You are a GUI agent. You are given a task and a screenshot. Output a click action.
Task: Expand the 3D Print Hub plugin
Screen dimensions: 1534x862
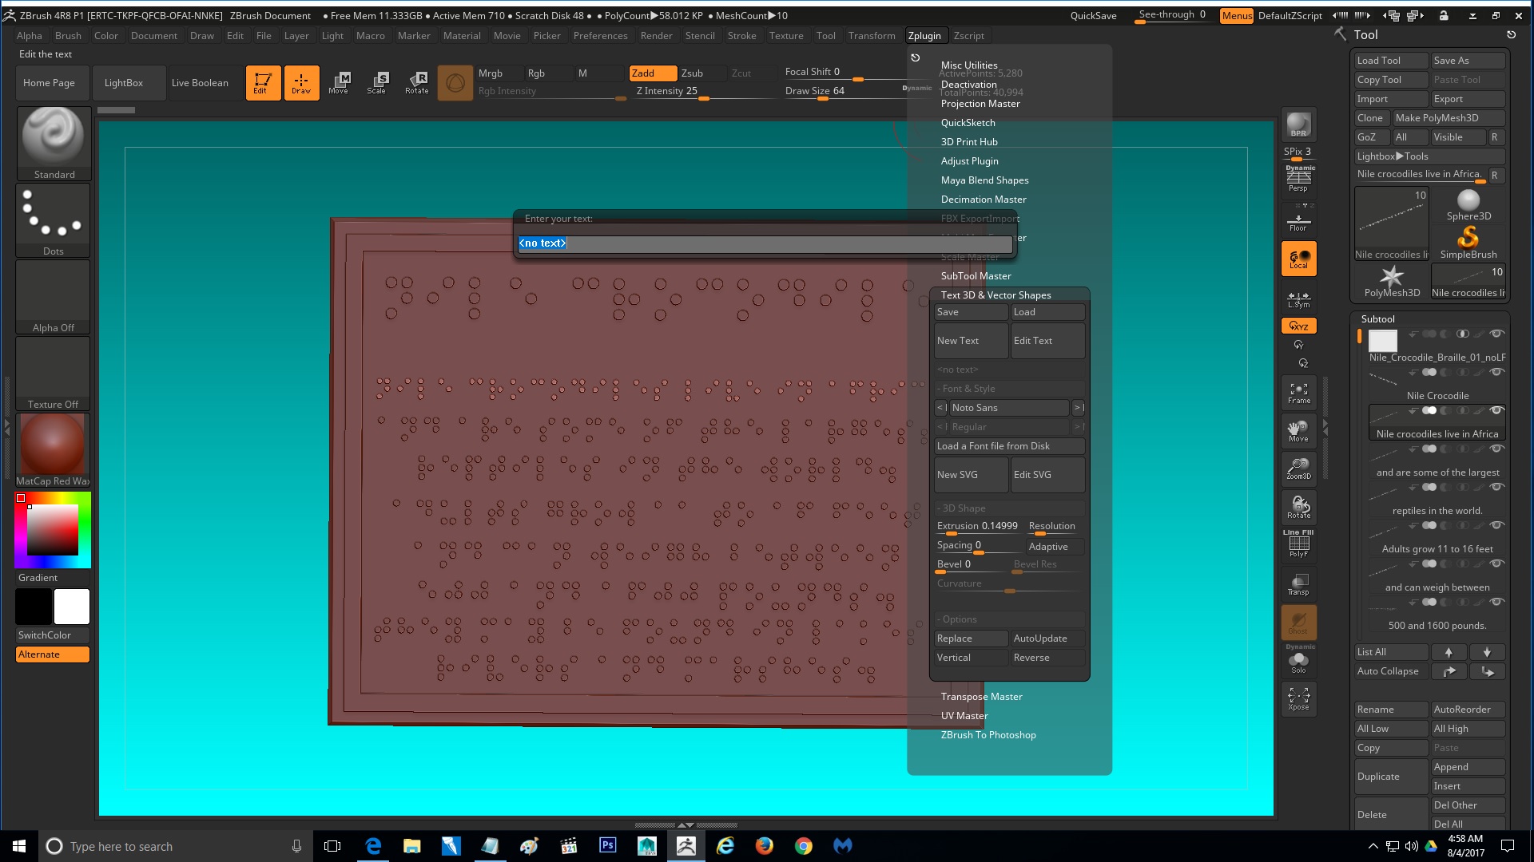click(x=969, y=142)
